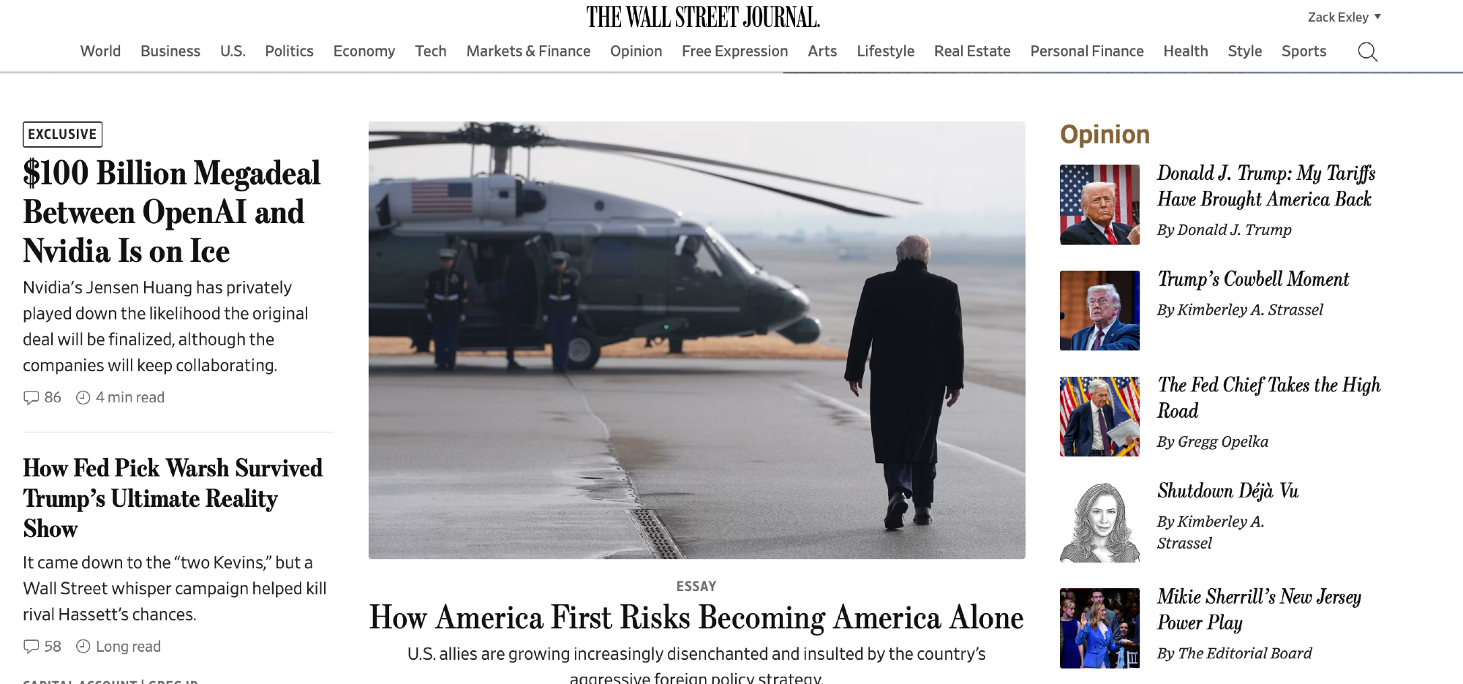Click Trump flag thumbnail in Opinion
This screenshot has height=684, width=1463.
1099,205
